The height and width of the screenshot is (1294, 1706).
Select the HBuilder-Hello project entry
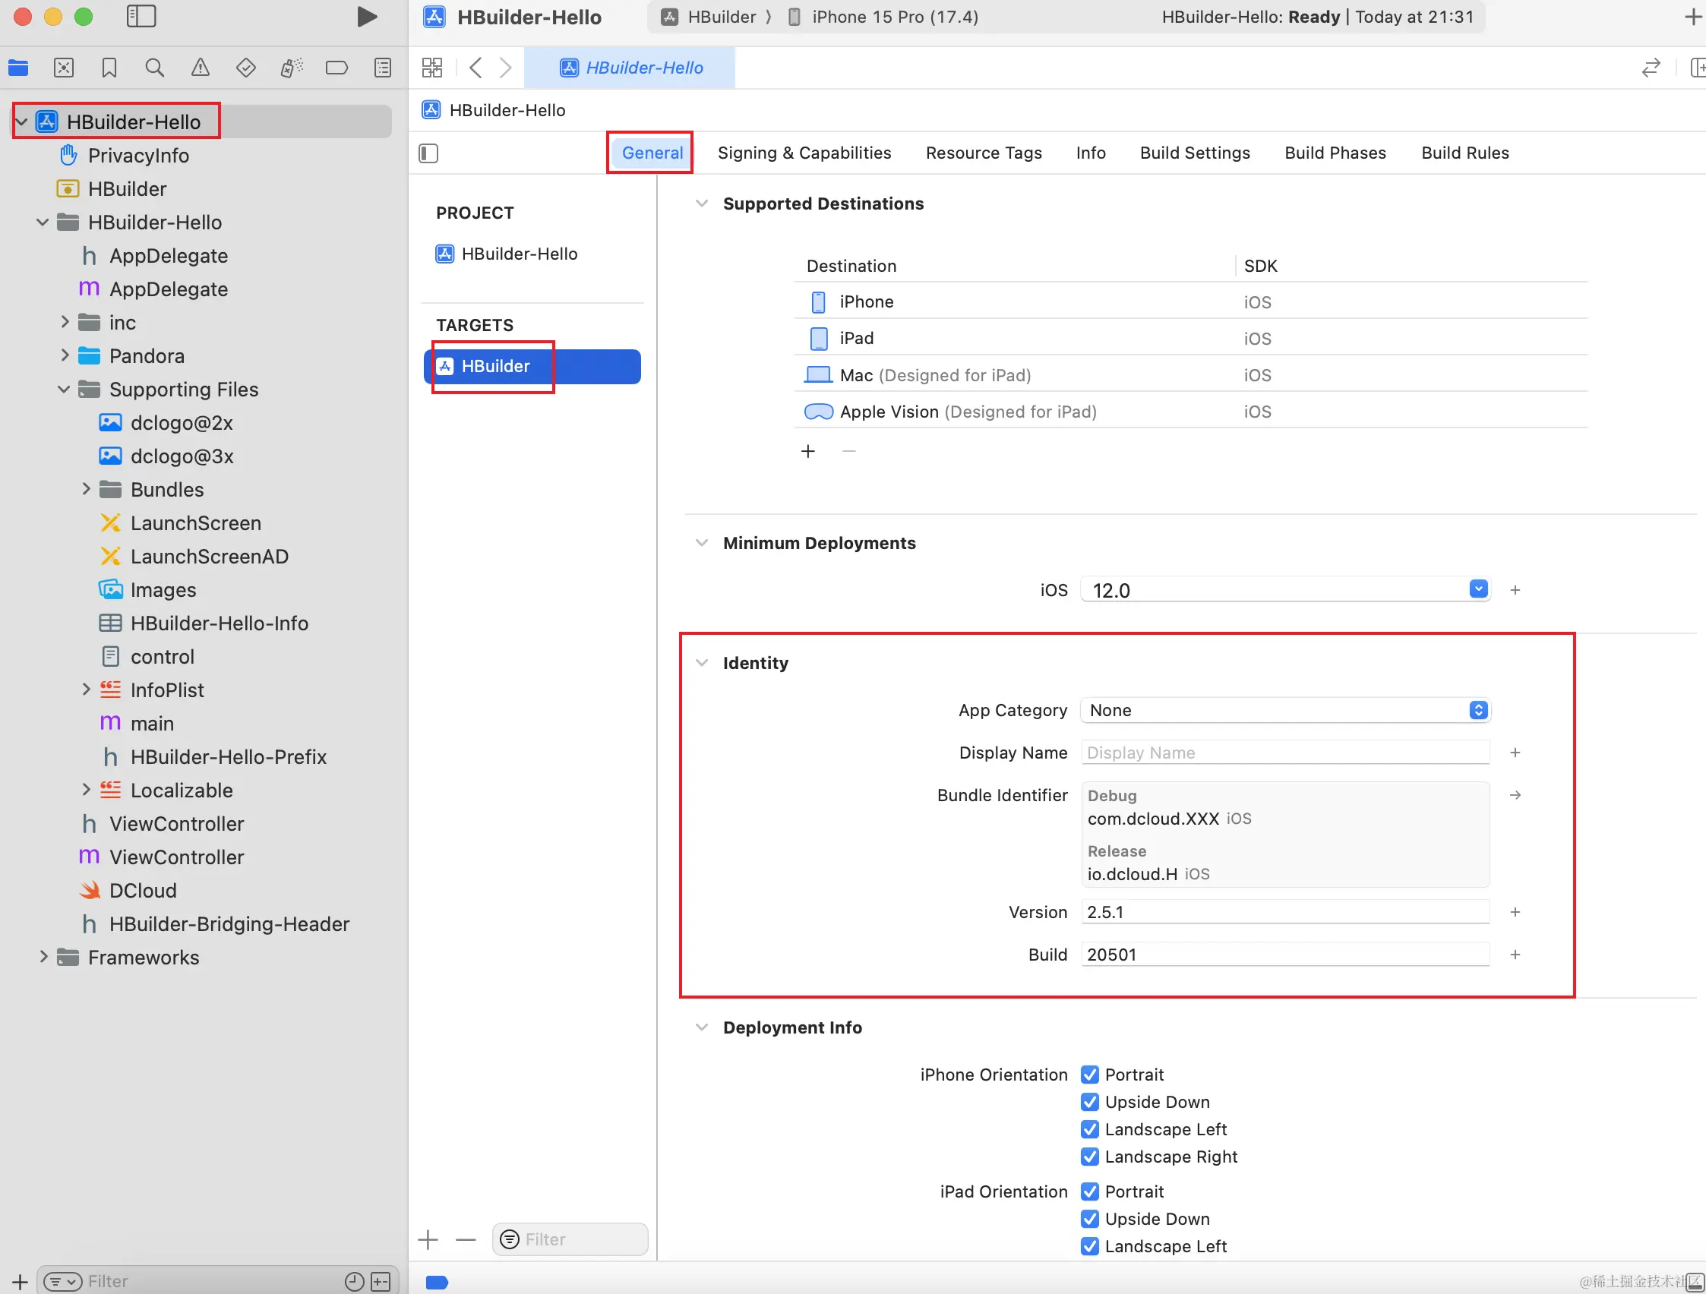(x=518, y=254)
